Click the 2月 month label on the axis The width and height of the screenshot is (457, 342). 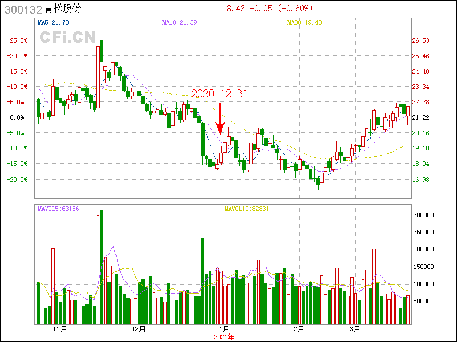pyautogui.click(x=299, y=329)
